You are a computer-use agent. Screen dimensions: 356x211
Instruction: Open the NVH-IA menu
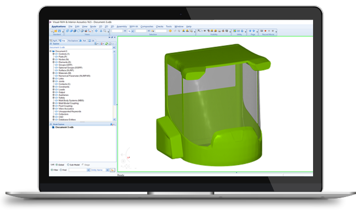[x=133, y=26]
